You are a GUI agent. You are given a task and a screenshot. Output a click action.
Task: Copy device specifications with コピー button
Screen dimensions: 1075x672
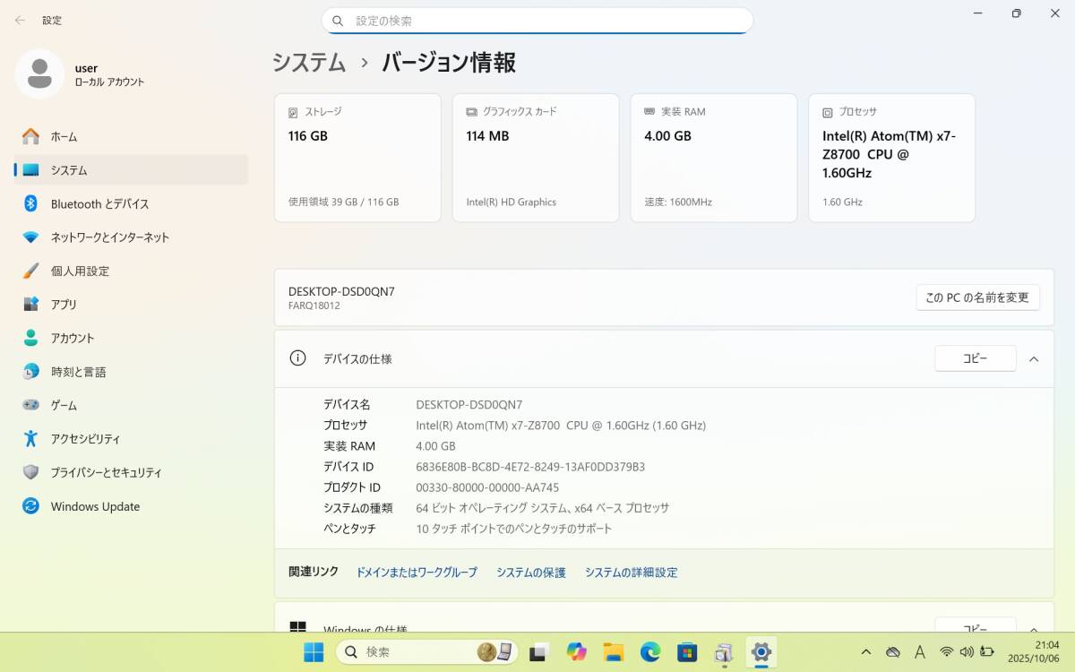975,358
